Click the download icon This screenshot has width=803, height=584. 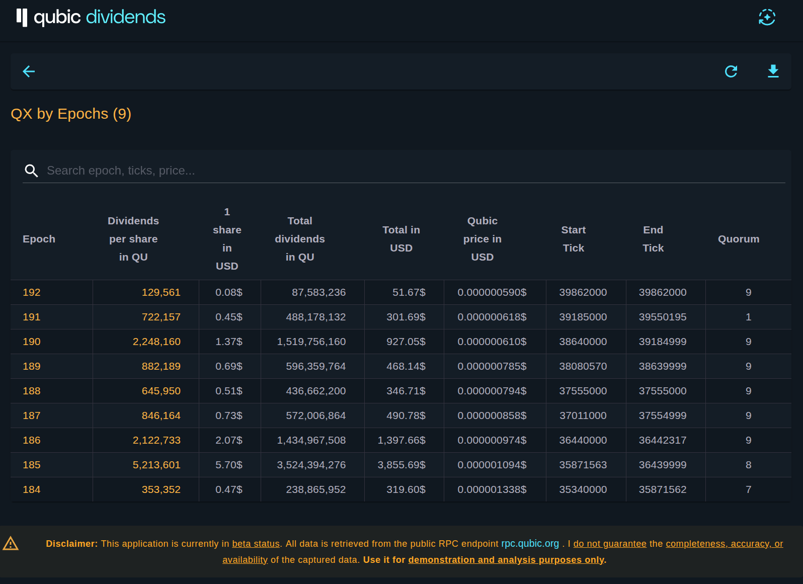(x=773, y=71)
